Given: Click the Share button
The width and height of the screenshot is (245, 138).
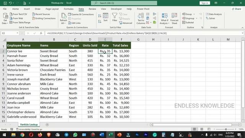Looking at the screenshot, I should [x=237, y=9].
